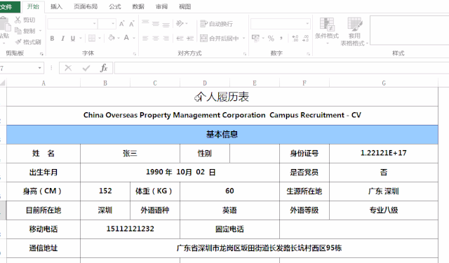Toggle Italic formatting button

(x=62, y=38)
